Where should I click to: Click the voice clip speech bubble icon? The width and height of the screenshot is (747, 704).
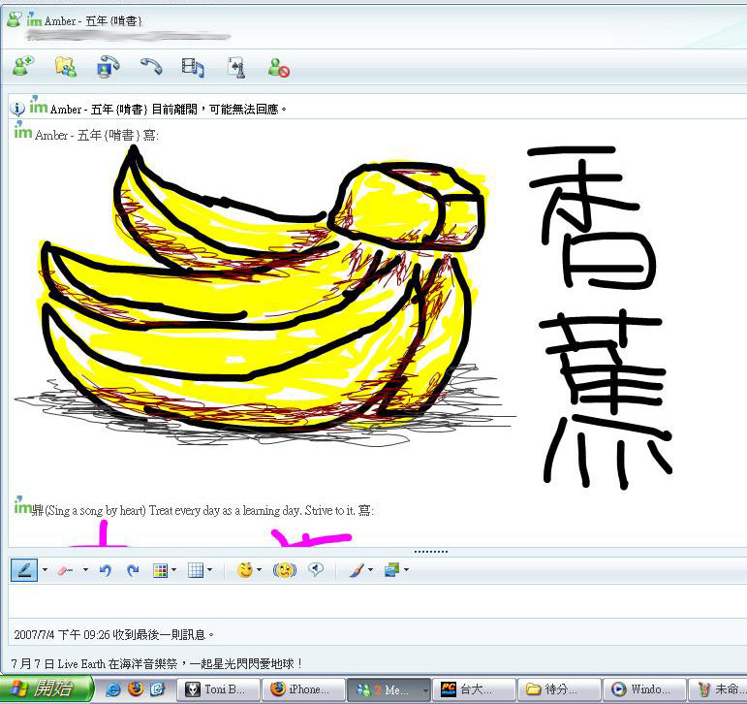click(x=316, y=569)
